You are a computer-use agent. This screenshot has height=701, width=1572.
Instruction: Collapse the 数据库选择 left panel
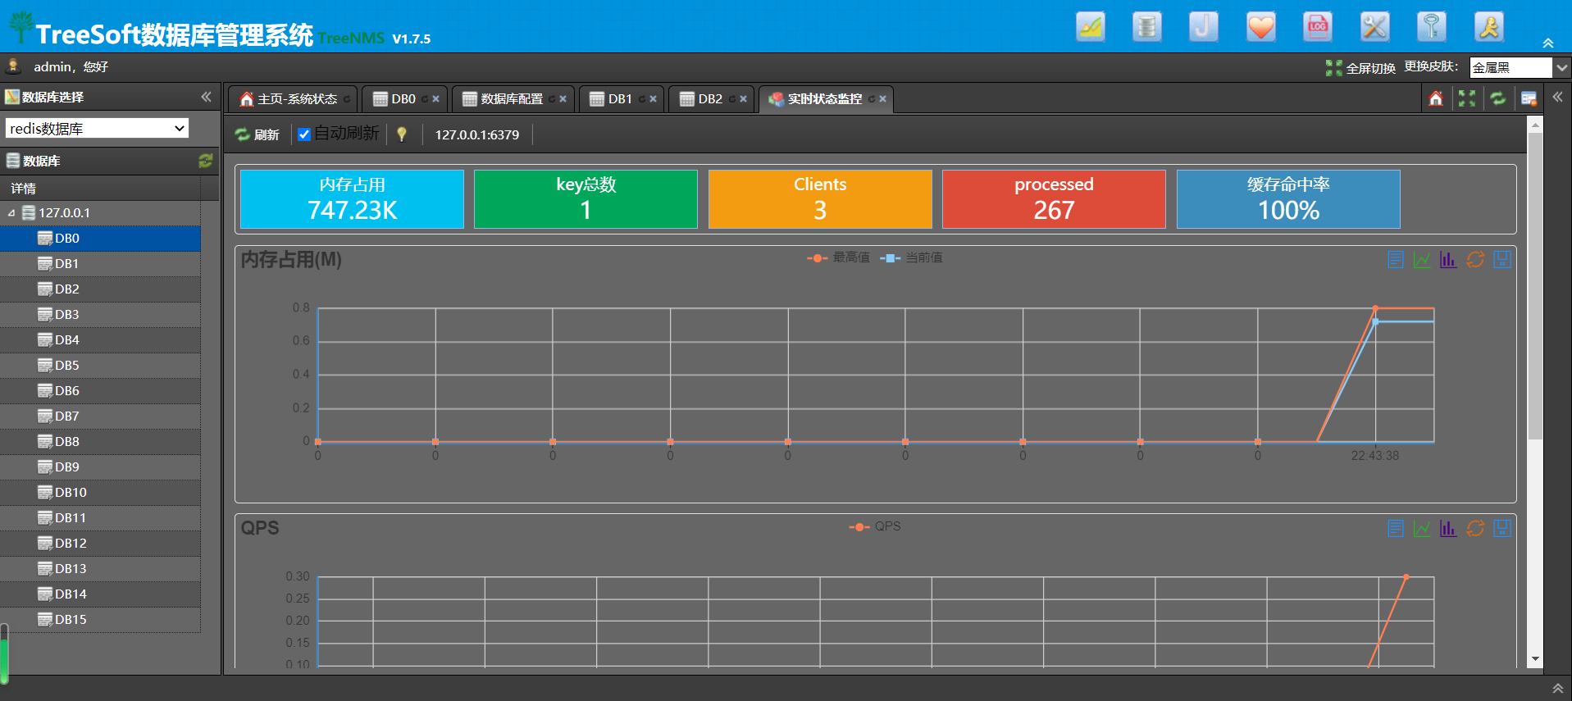click(x=206, y=97)
